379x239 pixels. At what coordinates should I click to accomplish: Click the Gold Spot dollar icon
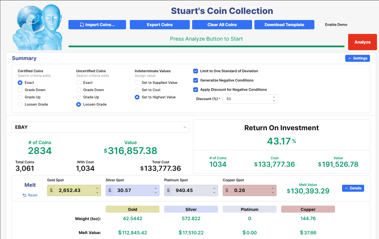[52, 191]
